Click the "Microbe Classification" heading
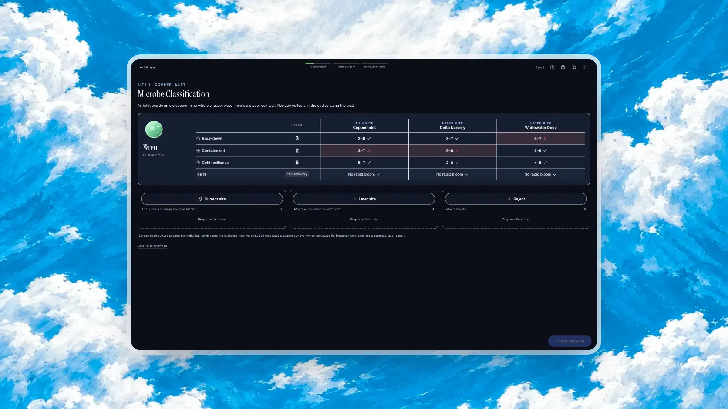 click(173, 94)
